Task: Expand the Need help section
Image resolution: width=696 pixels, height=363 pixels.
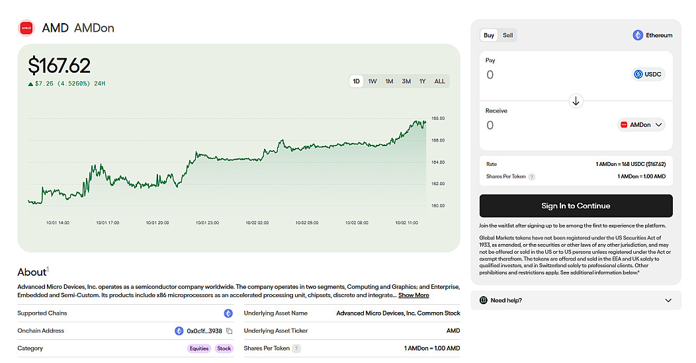Action: 667,300
